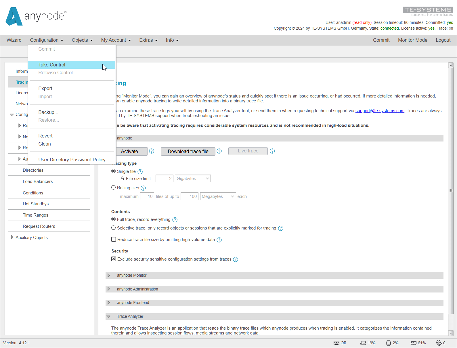Open the Megabytes unit dropdown
The height and width of the screenshot is (348, 457).
click(218, 196)
